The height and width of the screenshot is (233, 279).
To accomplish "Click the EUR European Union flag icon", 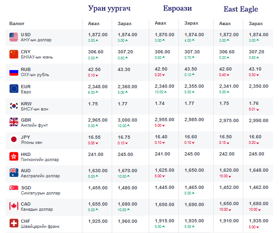I will (13, 89).
